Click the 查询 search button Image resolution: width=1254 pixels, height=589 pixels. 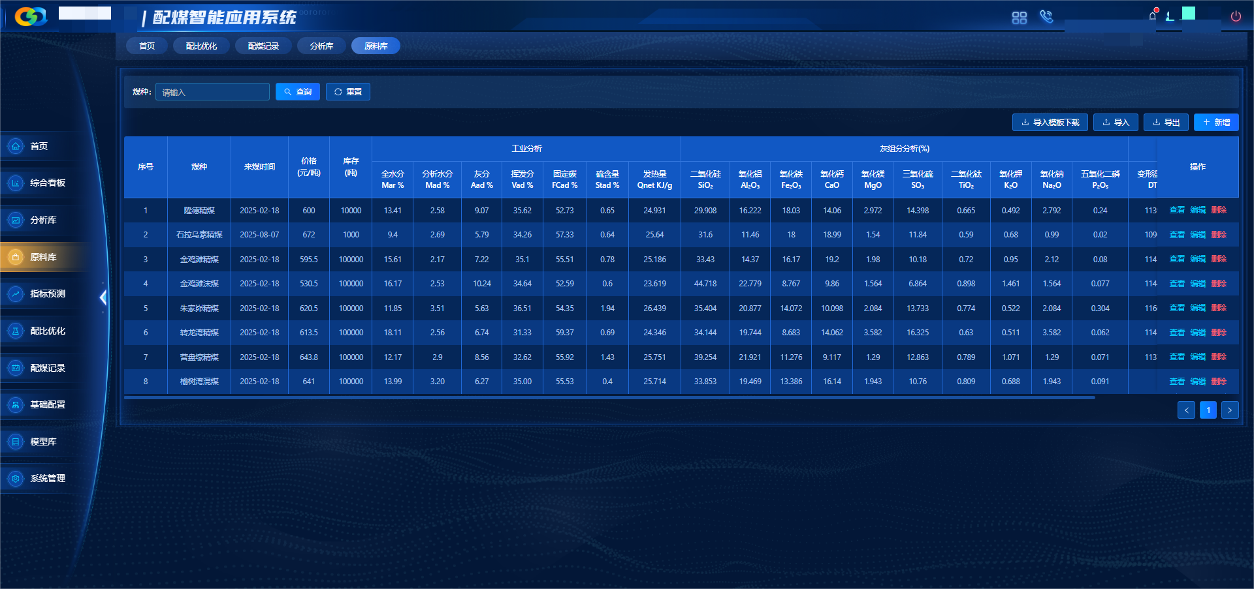pos(298,92)
